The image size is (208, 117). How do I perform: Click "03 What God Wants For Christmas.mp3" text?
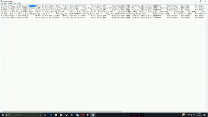point(16,10)
